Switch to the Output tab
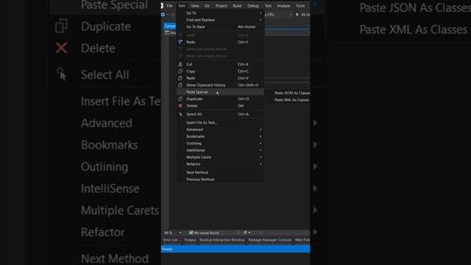The image size is (471, 265). coord(190,240)
